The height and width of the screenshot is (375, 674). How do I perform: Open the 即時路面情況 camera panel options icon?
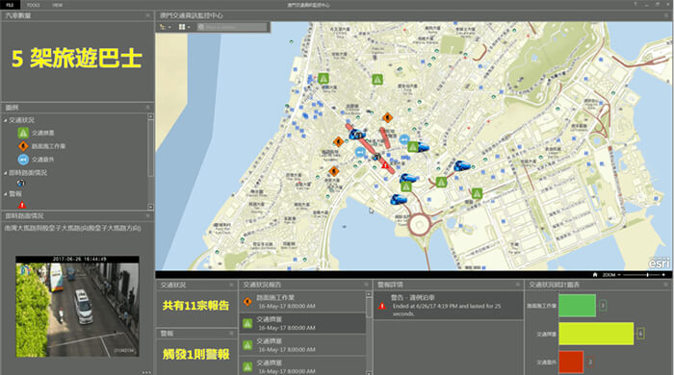(148, 215)
